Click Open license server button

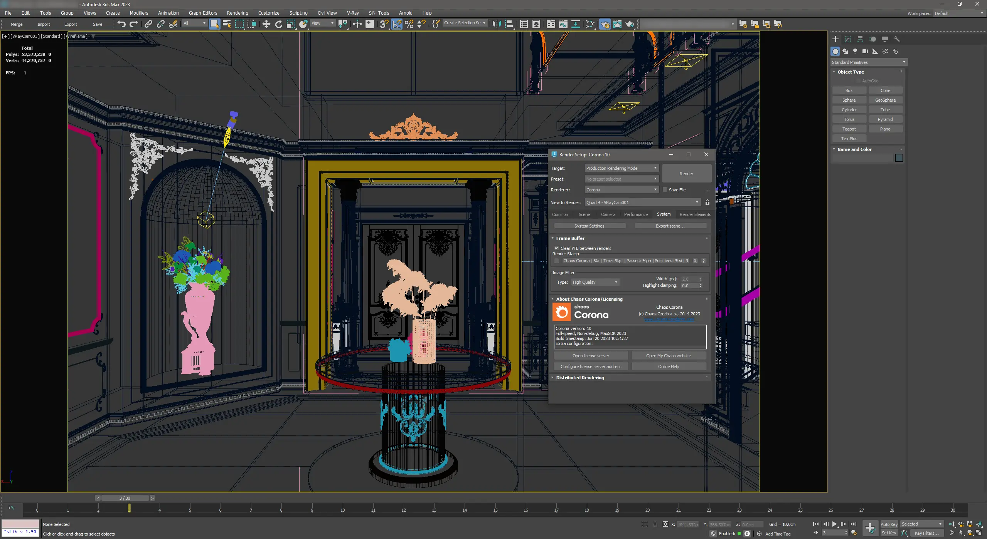point(591,356)
